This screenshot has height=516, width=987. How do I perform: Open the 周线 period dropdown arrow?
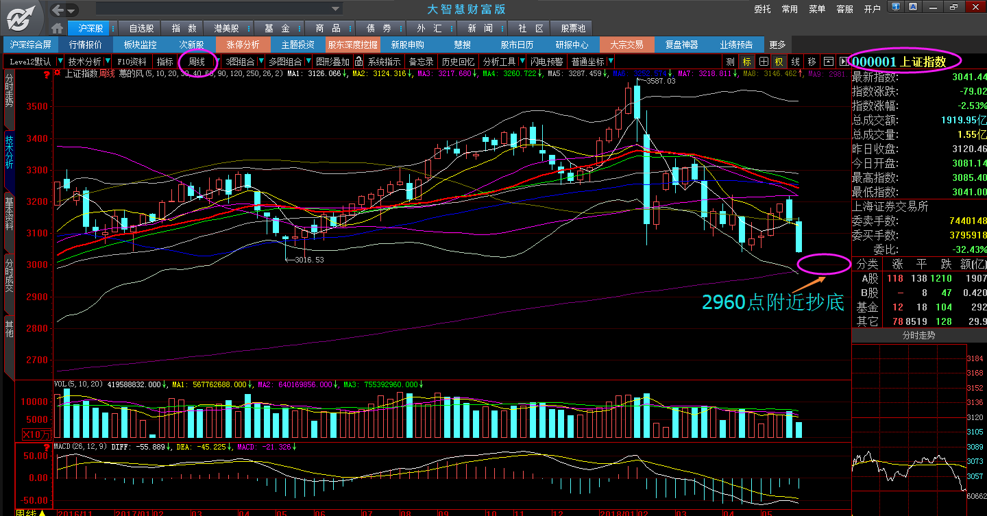219,62
